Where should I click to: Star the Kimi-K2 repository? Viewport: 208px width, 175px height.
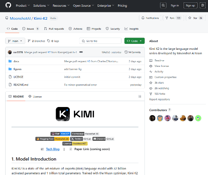[195, 18]
